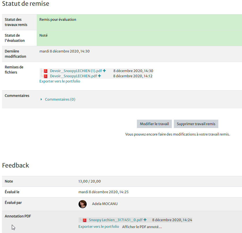The image size is (242, 233).
Task: Click Exporter vers le portfolio under Remises de fichiers
Action: pyautogui.click(x=60, y=81)
